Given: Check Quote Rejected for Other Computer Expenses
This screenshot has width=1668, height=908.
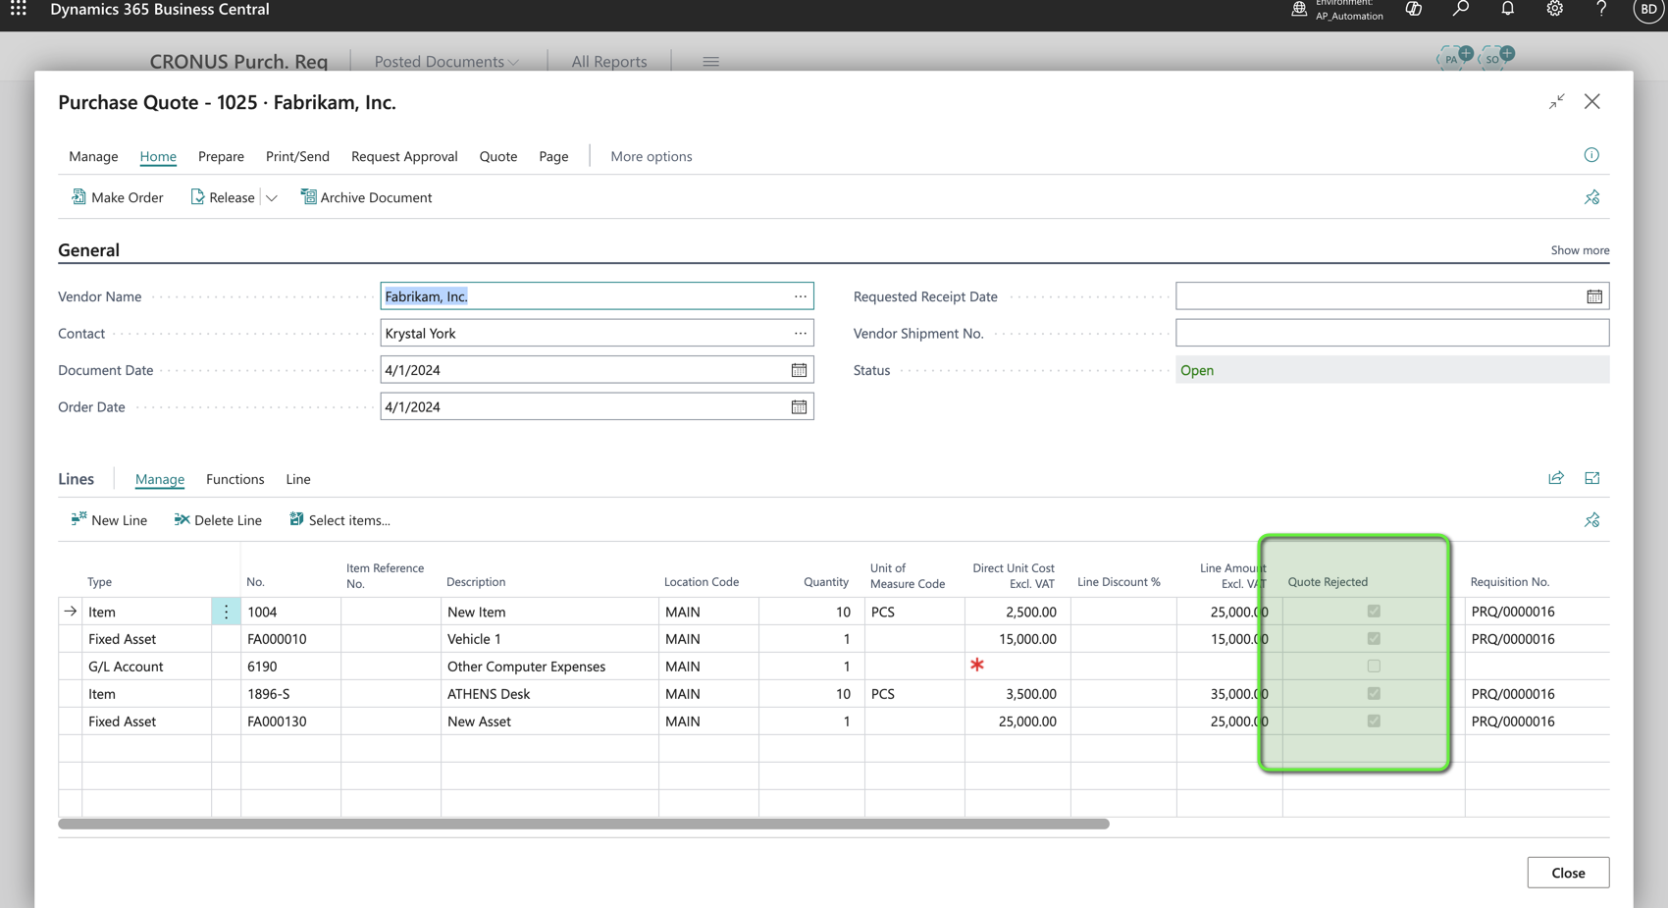Looking at the screenshot, I should [x=1374, y=667].
